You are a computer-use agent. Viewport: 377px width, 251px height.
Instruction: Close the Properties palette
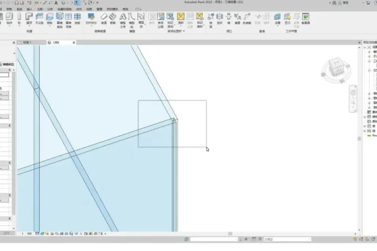tap(14, 42)
